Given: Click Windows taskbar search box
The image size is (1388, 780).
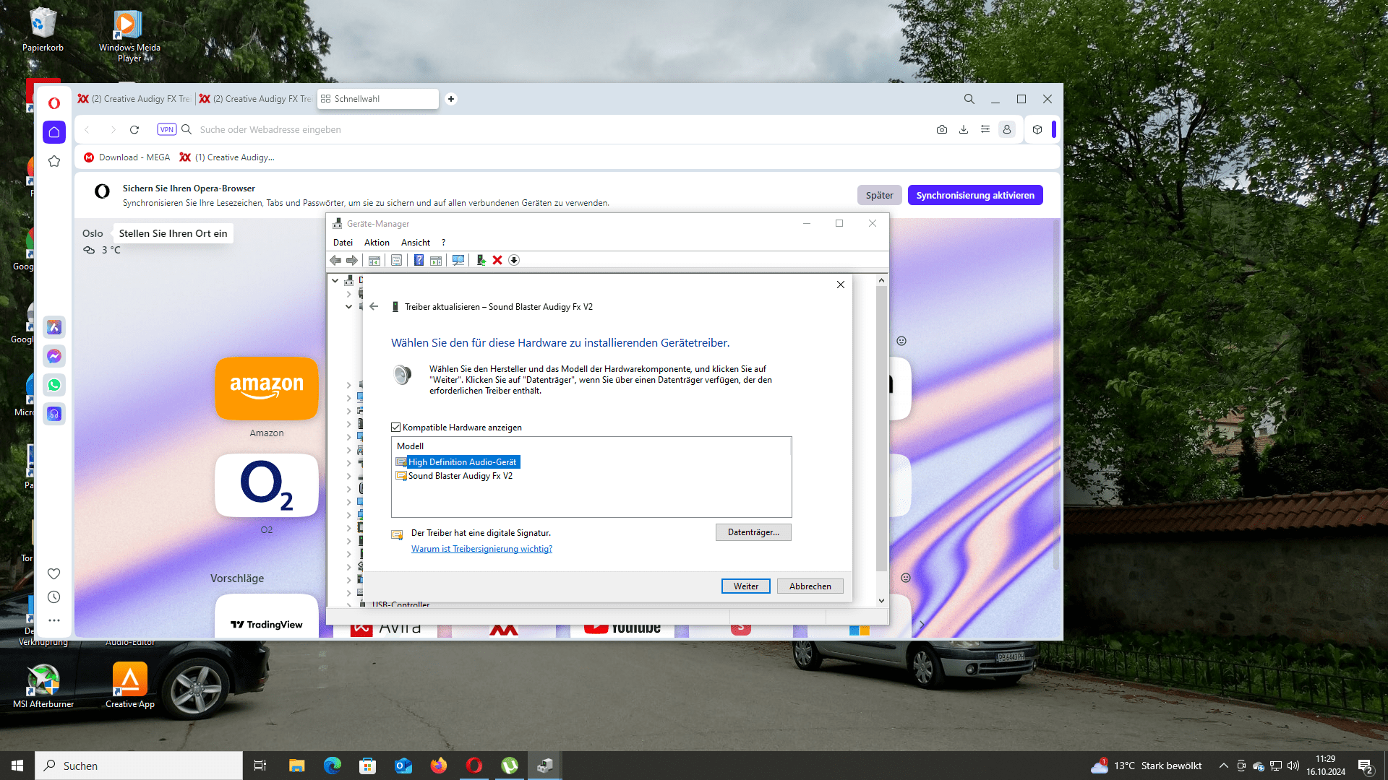Looking at the screenshot, I should [139, 766].
